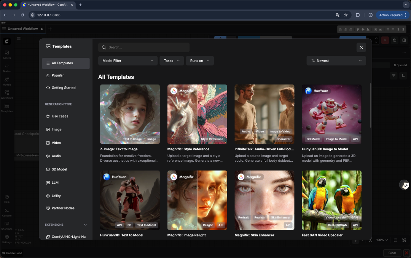Open the Workflows sidebar panel

coord(7,94)
